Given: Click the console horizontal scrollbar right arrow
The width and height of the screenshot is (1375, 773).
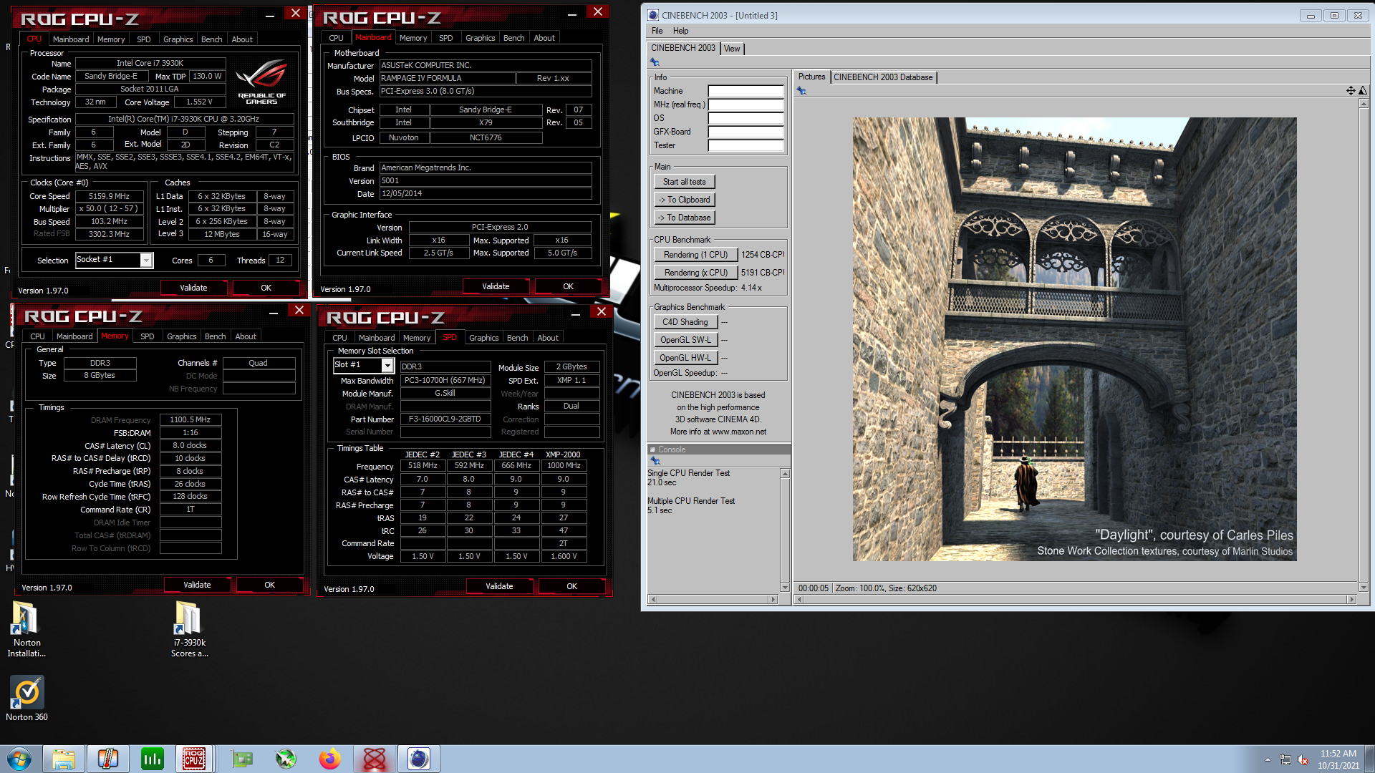Looking at the screenshot, I should [773, 600].
